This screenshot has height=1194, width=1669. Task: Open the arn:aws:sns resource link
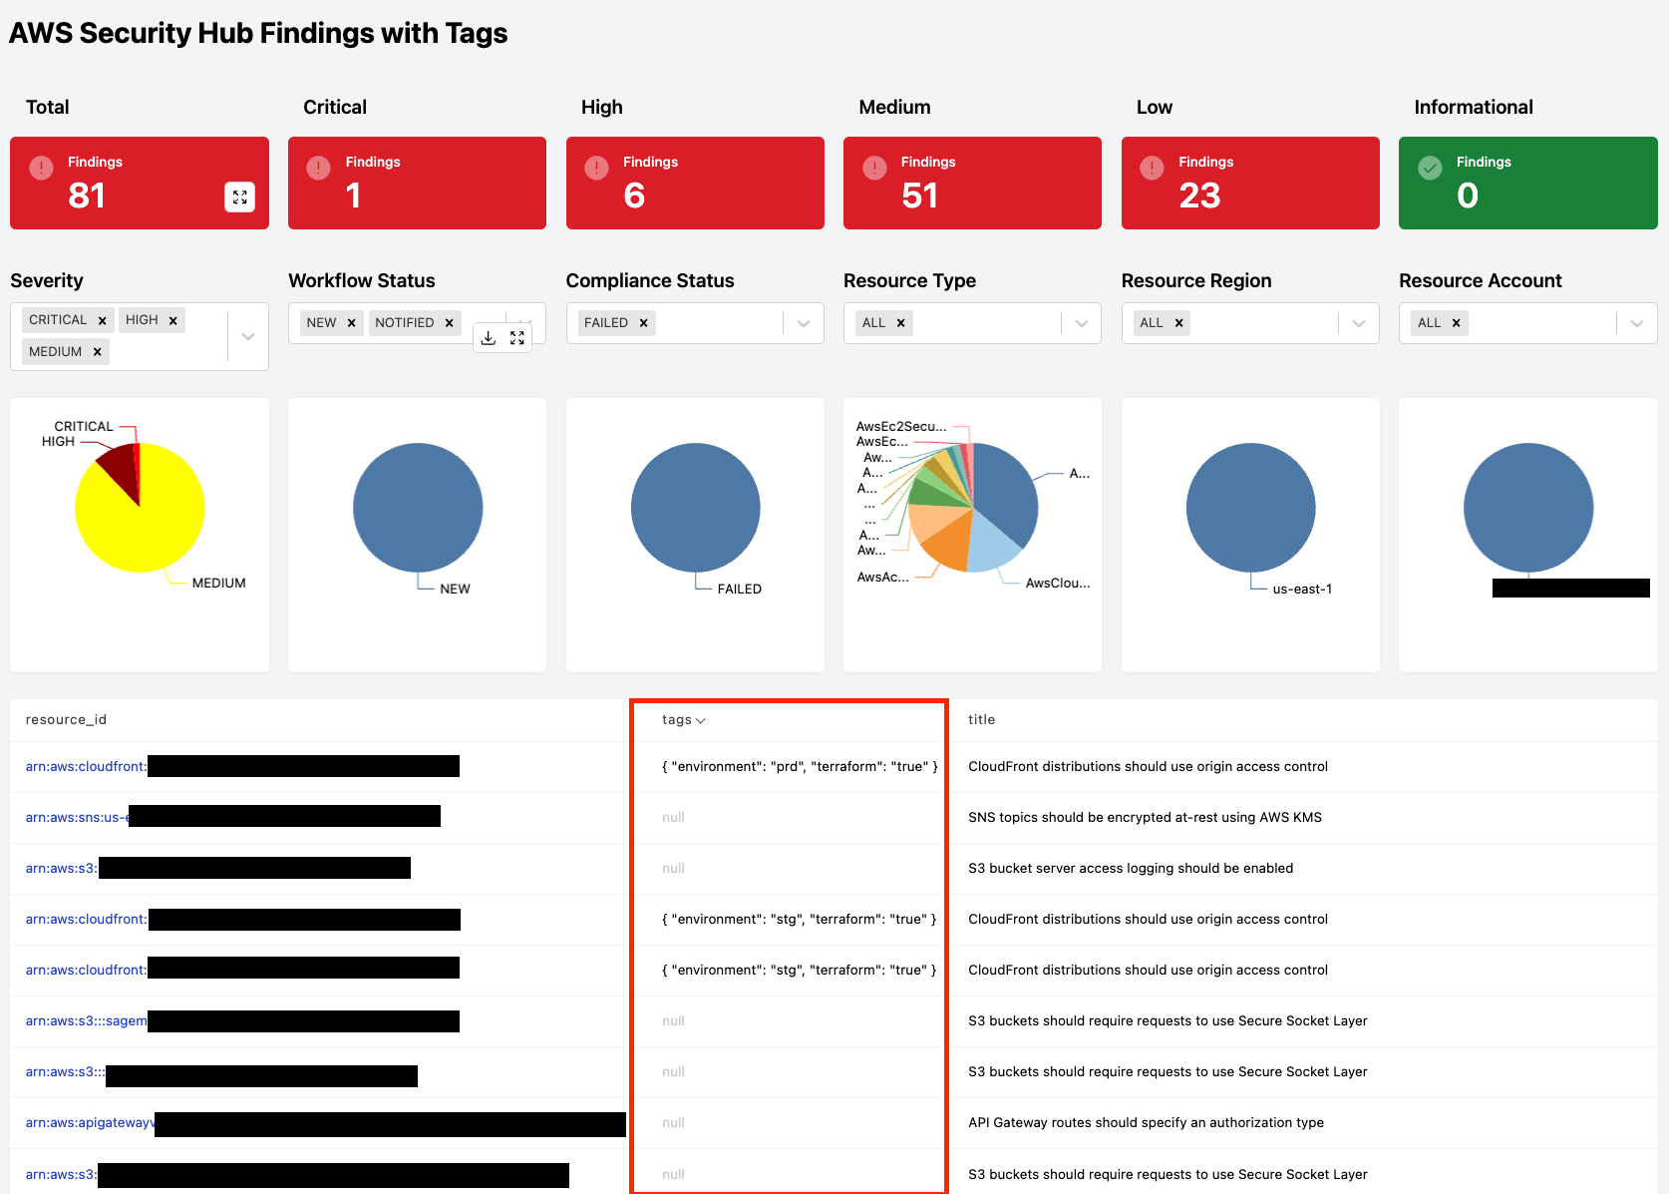pyautogui.click(x=77, y=818)
